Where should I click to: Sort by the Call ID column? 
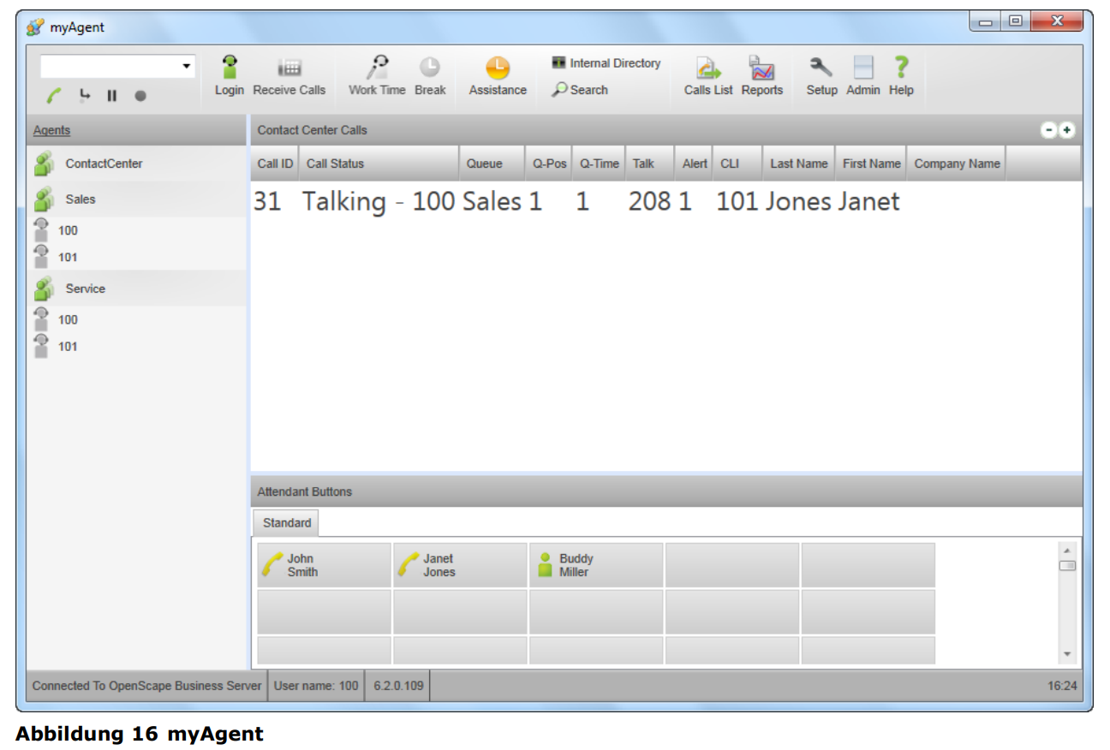click(275, 164)
